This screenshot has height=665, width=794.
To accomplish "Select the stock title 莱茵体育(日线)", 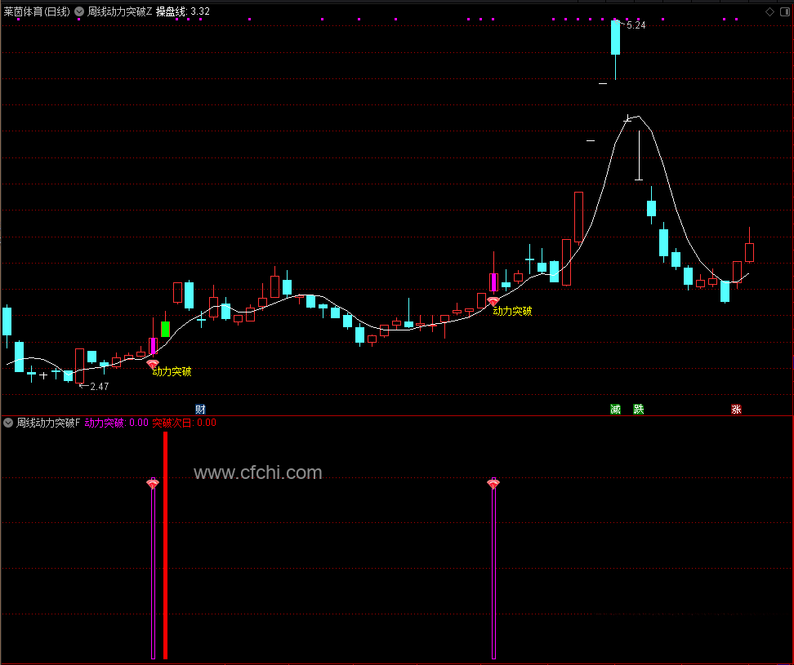I will [37, 11].
